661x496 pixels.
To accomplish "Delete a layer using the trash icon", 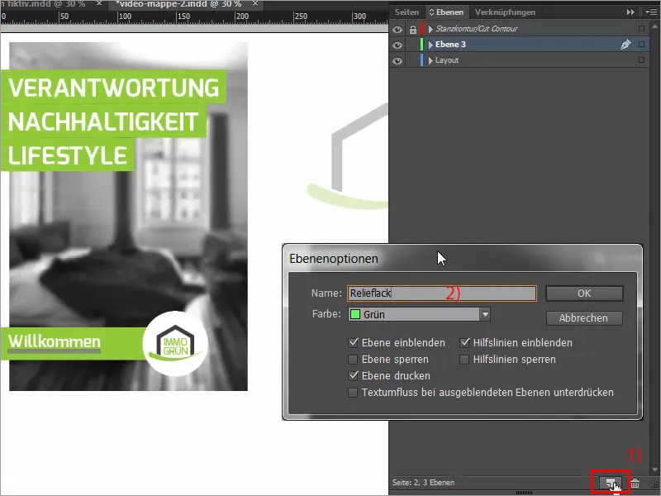I will pyautogui.click(x=635, y=482).
